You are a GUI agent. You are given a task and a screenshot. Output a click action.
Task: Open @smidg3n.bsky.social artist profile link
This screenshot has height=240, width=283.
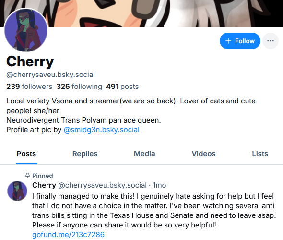click(102, 130)
